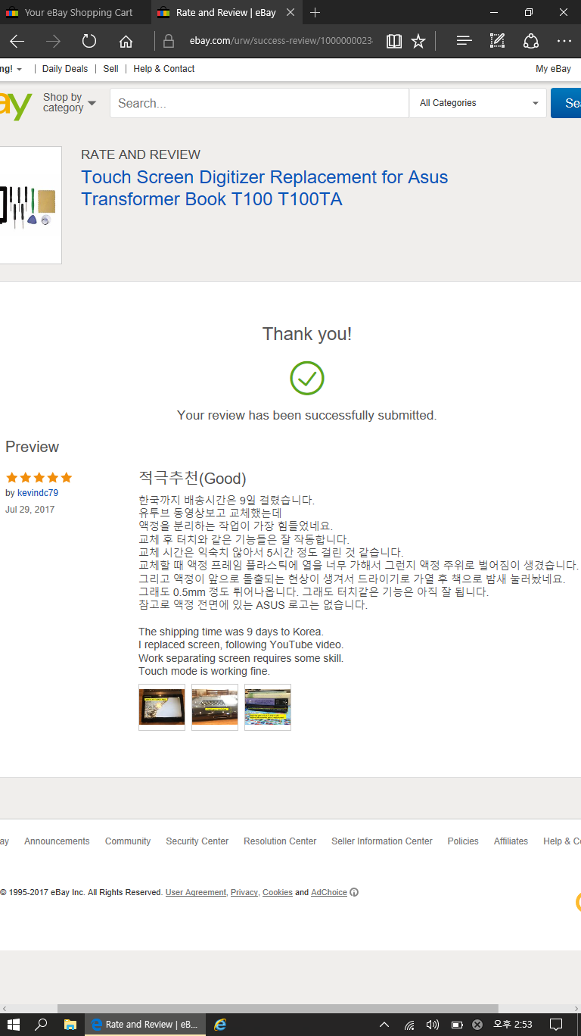Open the Touch Screen Digitizer product link

click(264, 188)
